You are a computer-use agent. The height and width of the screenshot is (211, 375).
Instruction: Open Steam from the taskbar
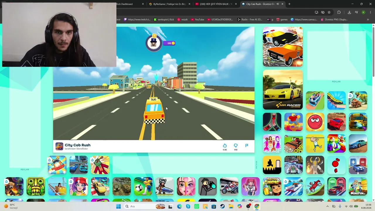[222, 206]
